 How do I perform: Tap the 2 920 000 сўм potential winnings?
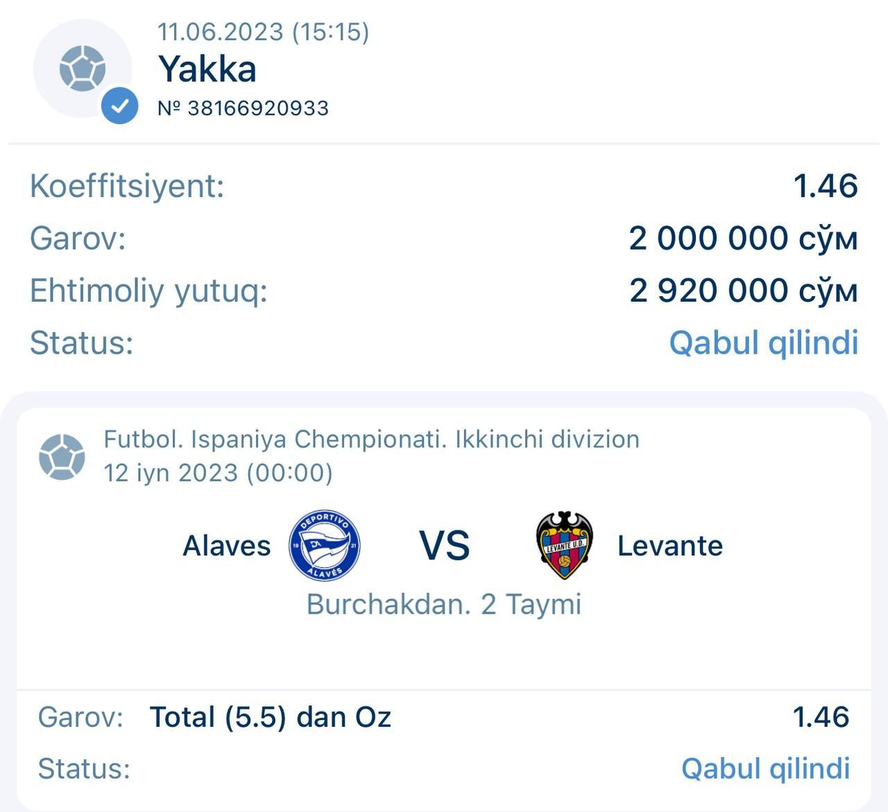[x=743, y=291]
